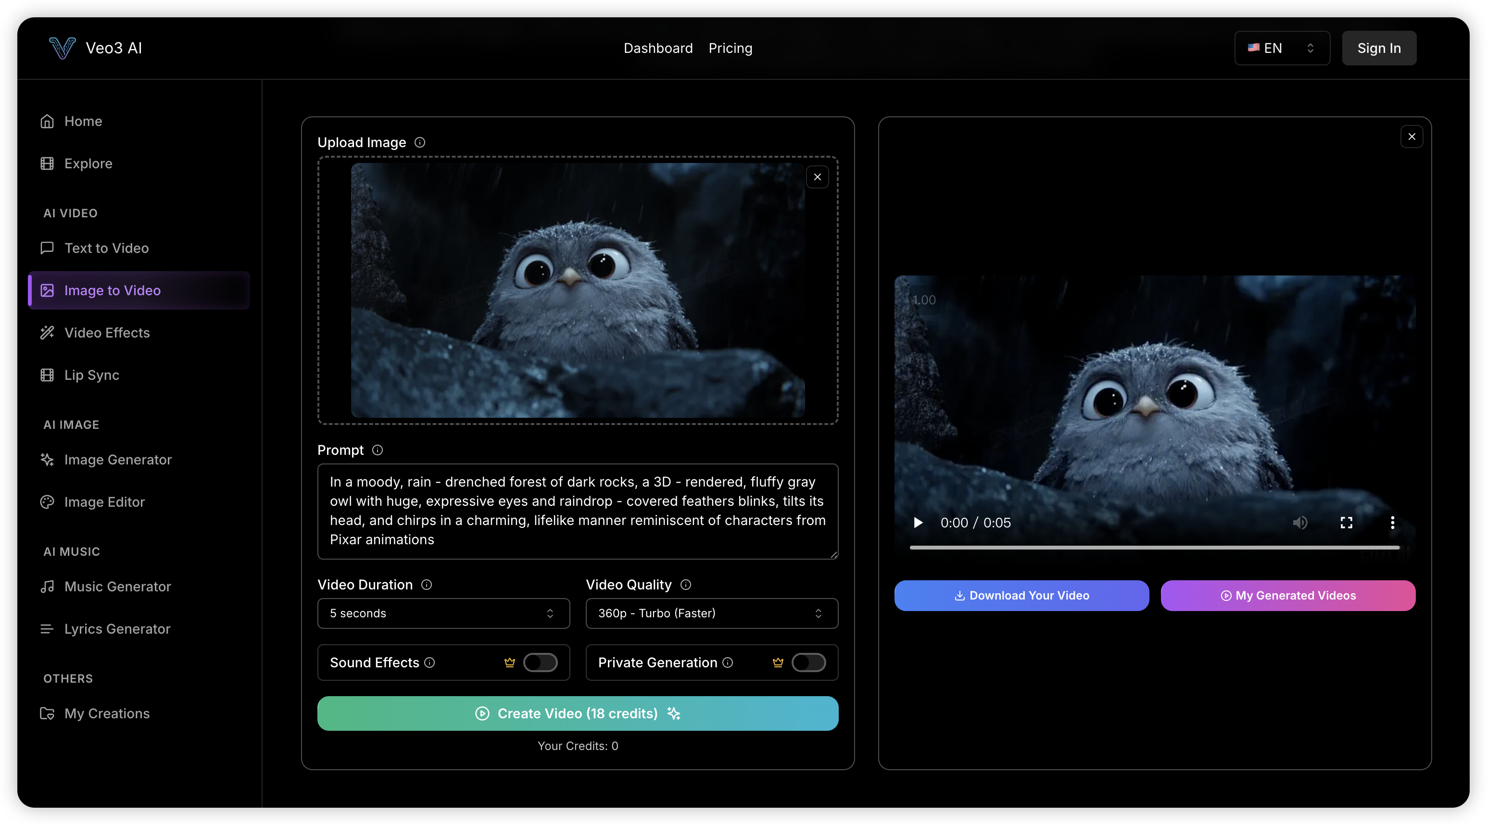
Task: Click the Sound Effects info icon
Action: pyautogui.click(x=429, y=663)
